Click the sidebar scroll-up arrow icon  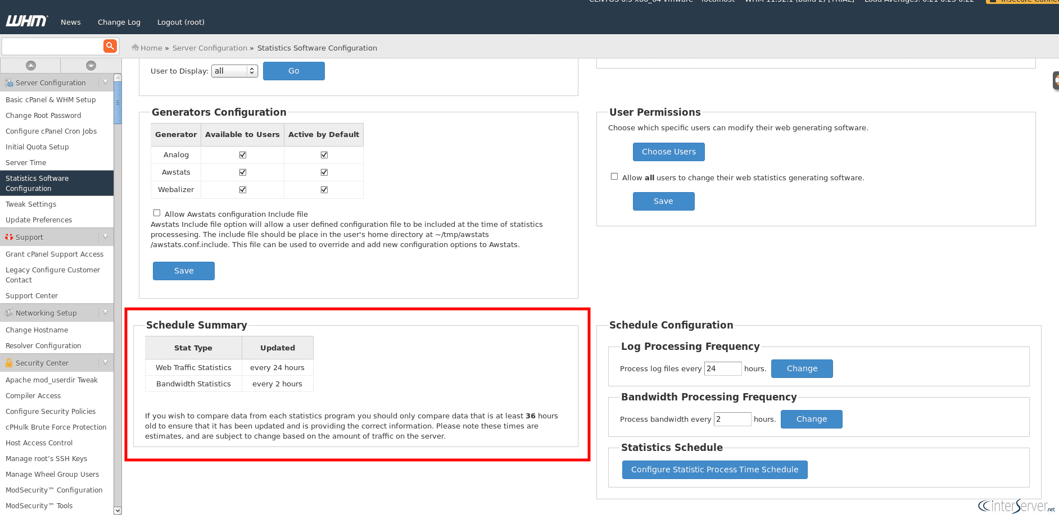(31, 66)
